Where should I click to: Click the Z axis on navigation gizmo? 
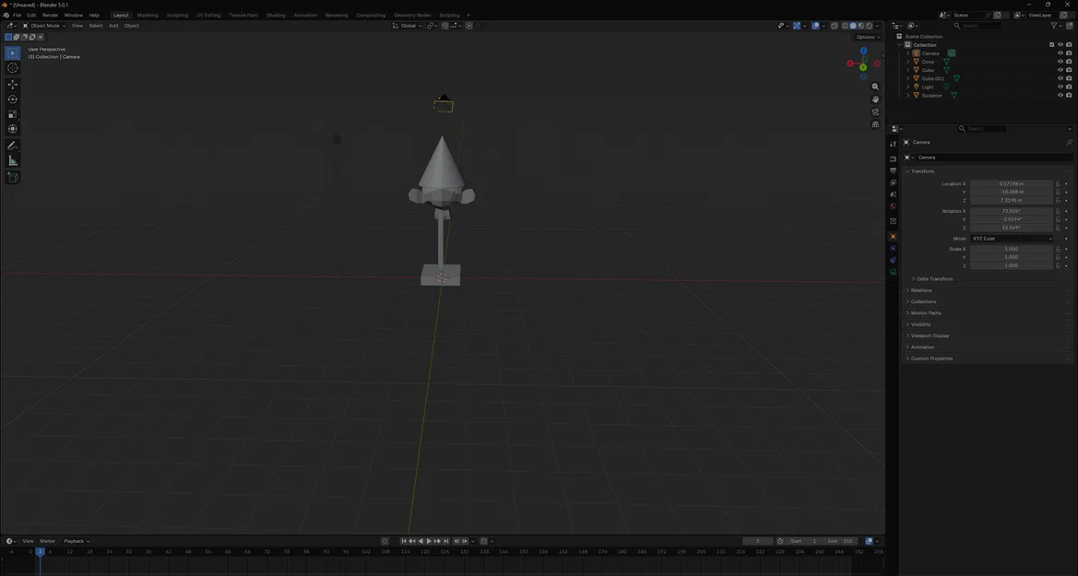(x=863, y=51)
